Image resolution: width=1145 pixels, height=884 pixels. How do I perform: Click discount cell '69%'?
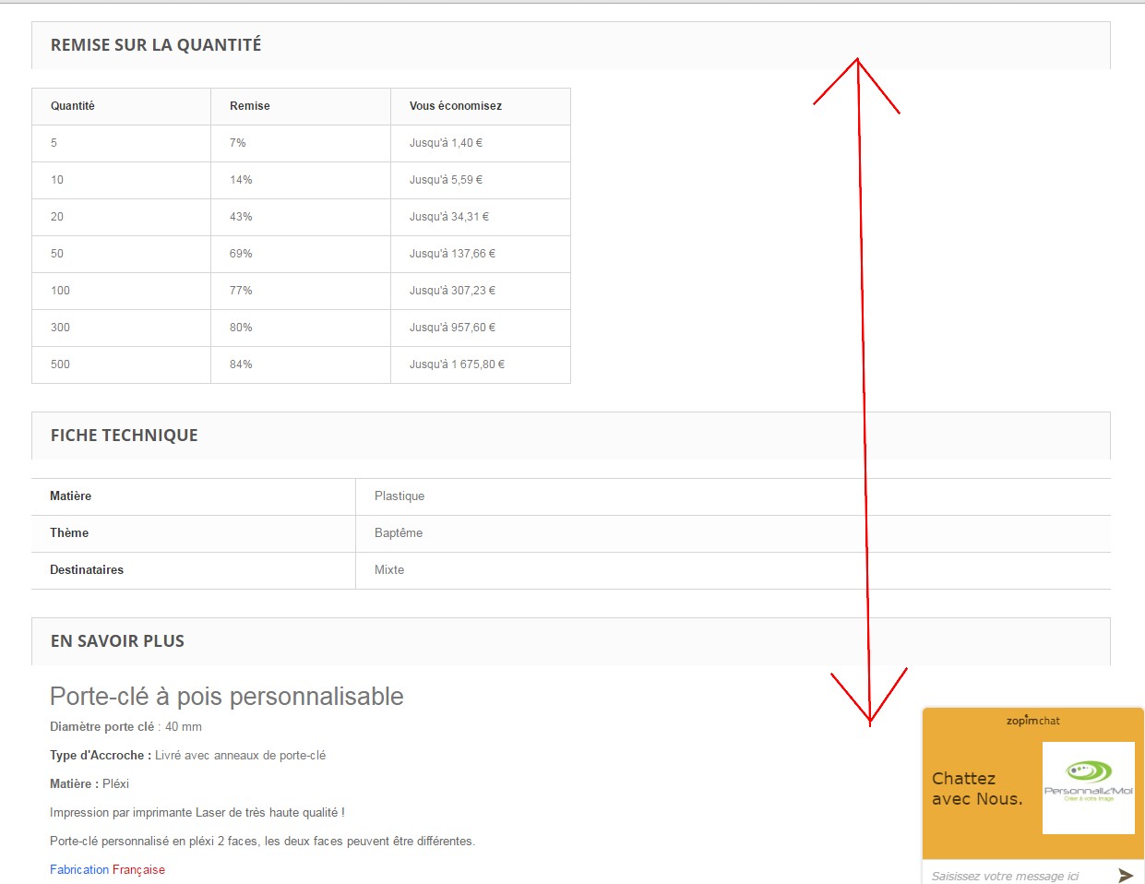301,254
